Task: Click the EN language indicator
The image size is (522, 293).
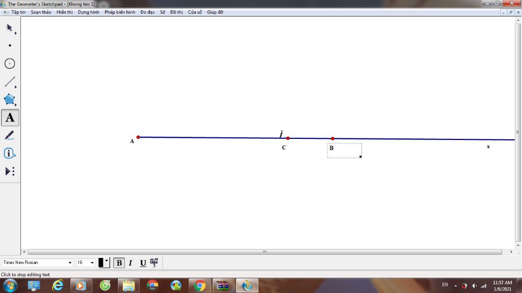Action: [445, 285]
